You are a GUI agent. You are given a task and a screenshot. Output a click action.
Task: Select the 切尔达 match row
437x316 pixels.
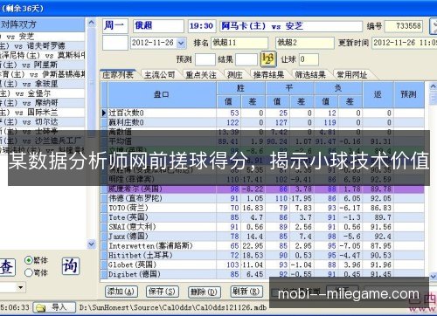(x=42, y=121)
